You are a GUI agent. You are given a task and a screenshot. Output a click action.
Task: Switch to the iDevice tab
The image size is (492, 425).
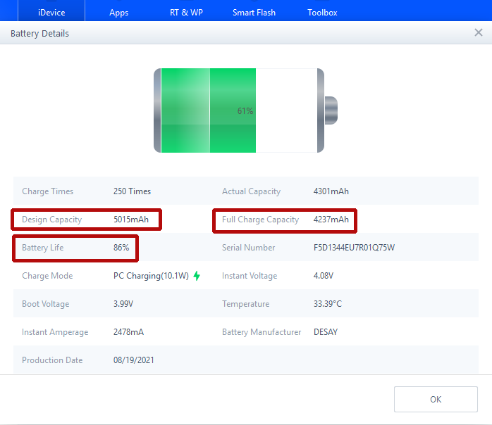pyautogui.click(x=51, y=12)
